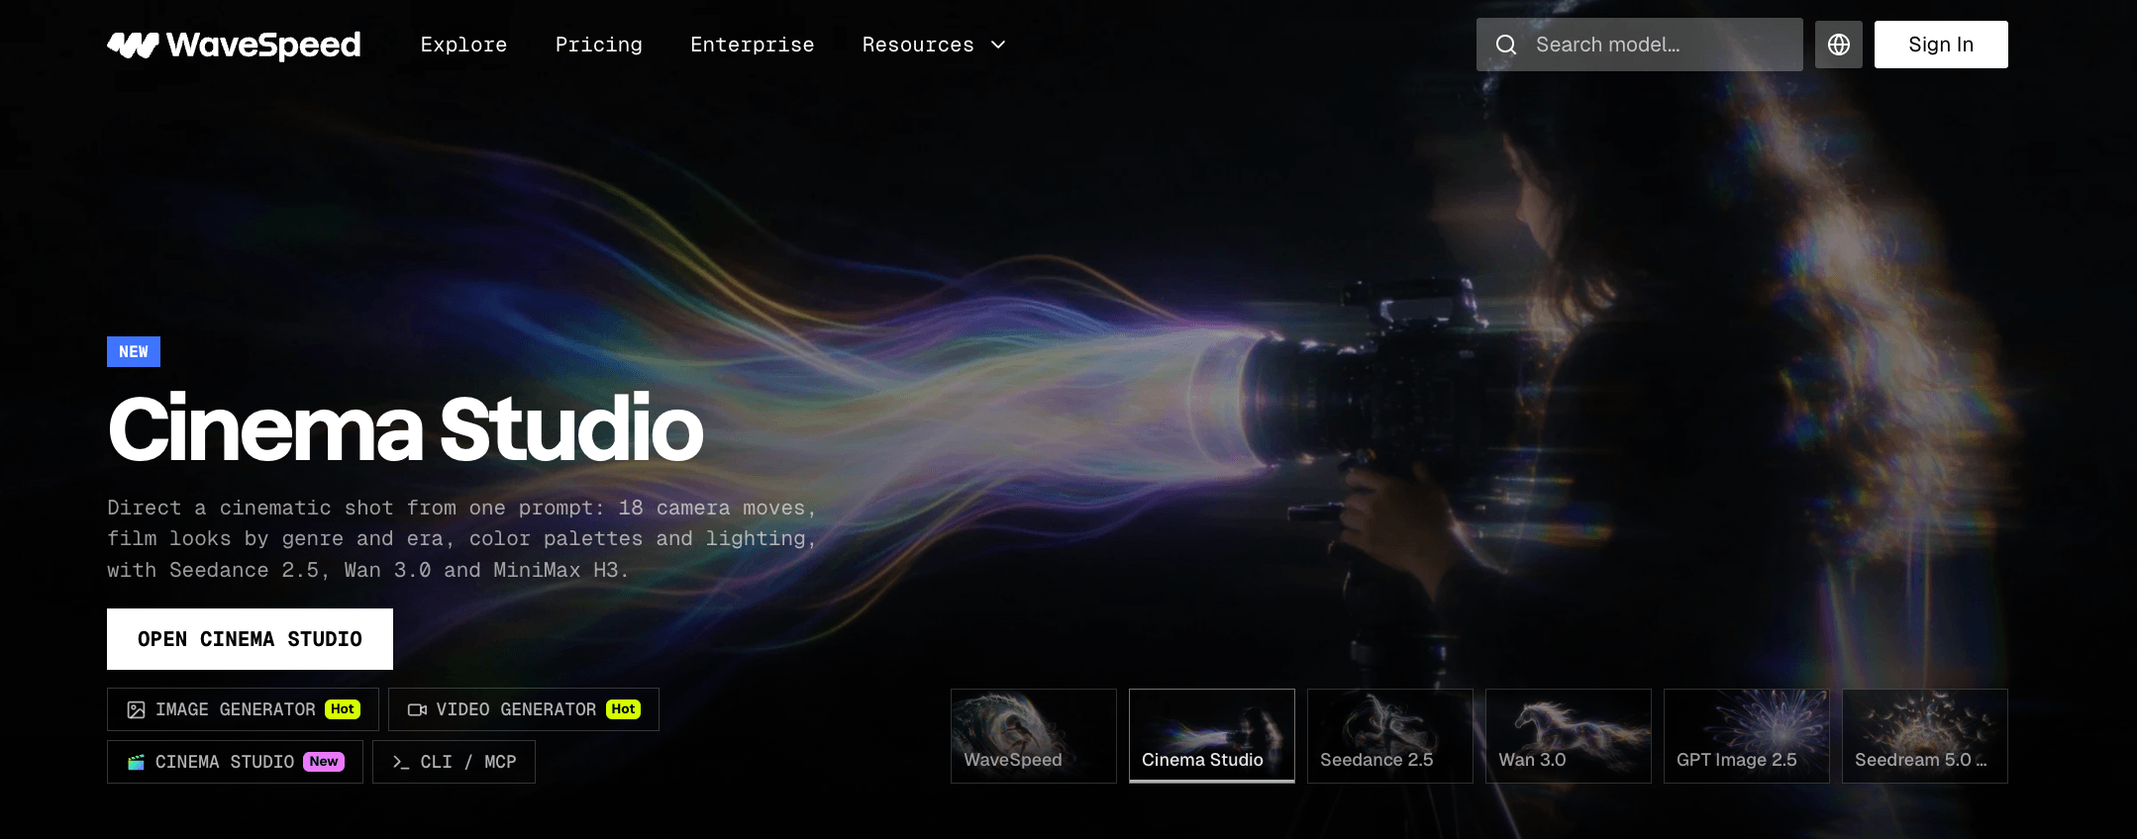2137x839 pixels.
Task: Open the language globe selector
Action: tap(1839, 45)
